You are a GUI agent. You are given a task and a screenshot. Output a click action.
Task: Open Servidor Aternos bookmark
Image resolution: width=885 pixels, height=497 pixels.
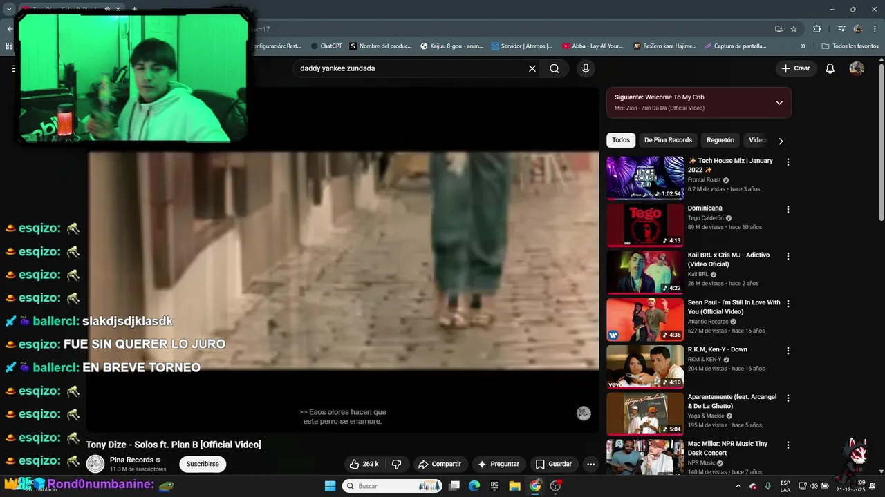coord(522,46)
